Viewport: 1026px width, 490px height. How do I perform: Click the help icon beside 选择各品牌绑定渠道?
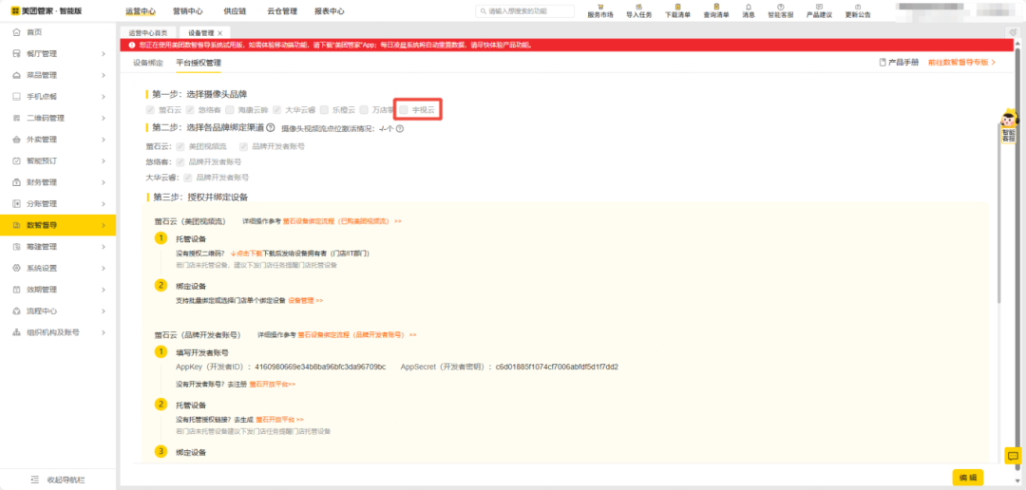click(x=270, y=128)
